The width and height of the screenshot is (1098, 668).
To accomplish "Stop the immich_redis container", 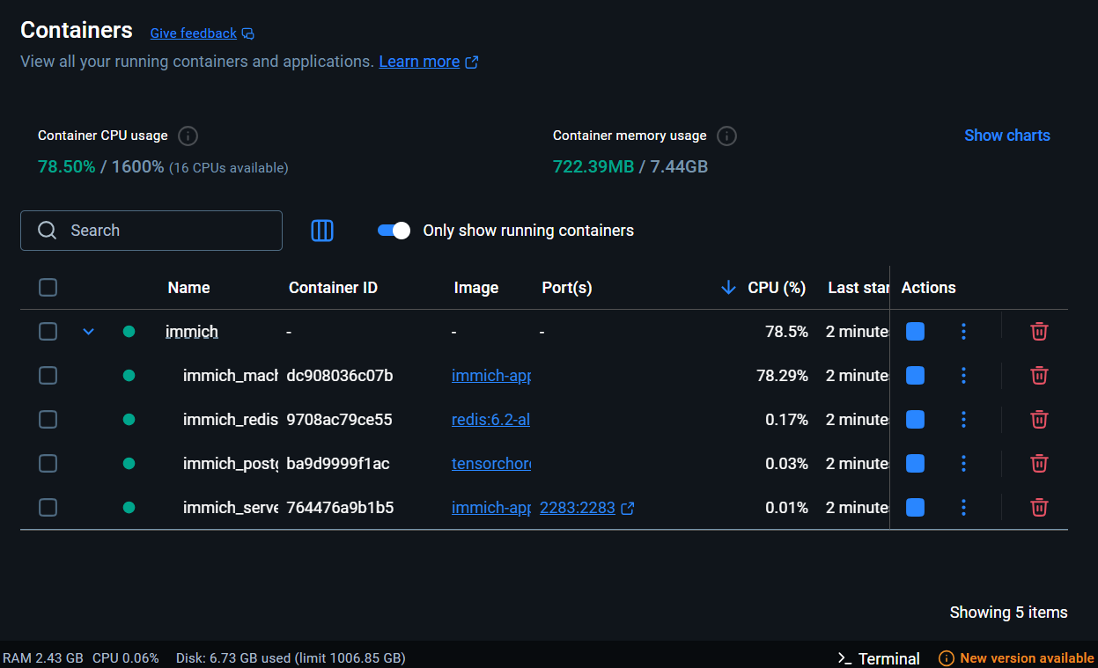I will pos(915,420).
